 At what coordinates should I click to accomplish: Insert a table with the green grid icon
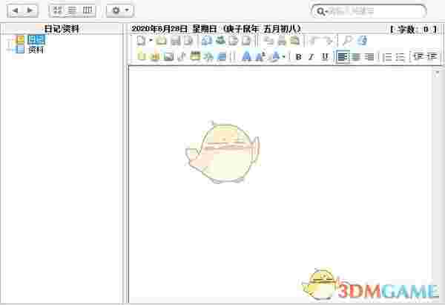[195, 56]
